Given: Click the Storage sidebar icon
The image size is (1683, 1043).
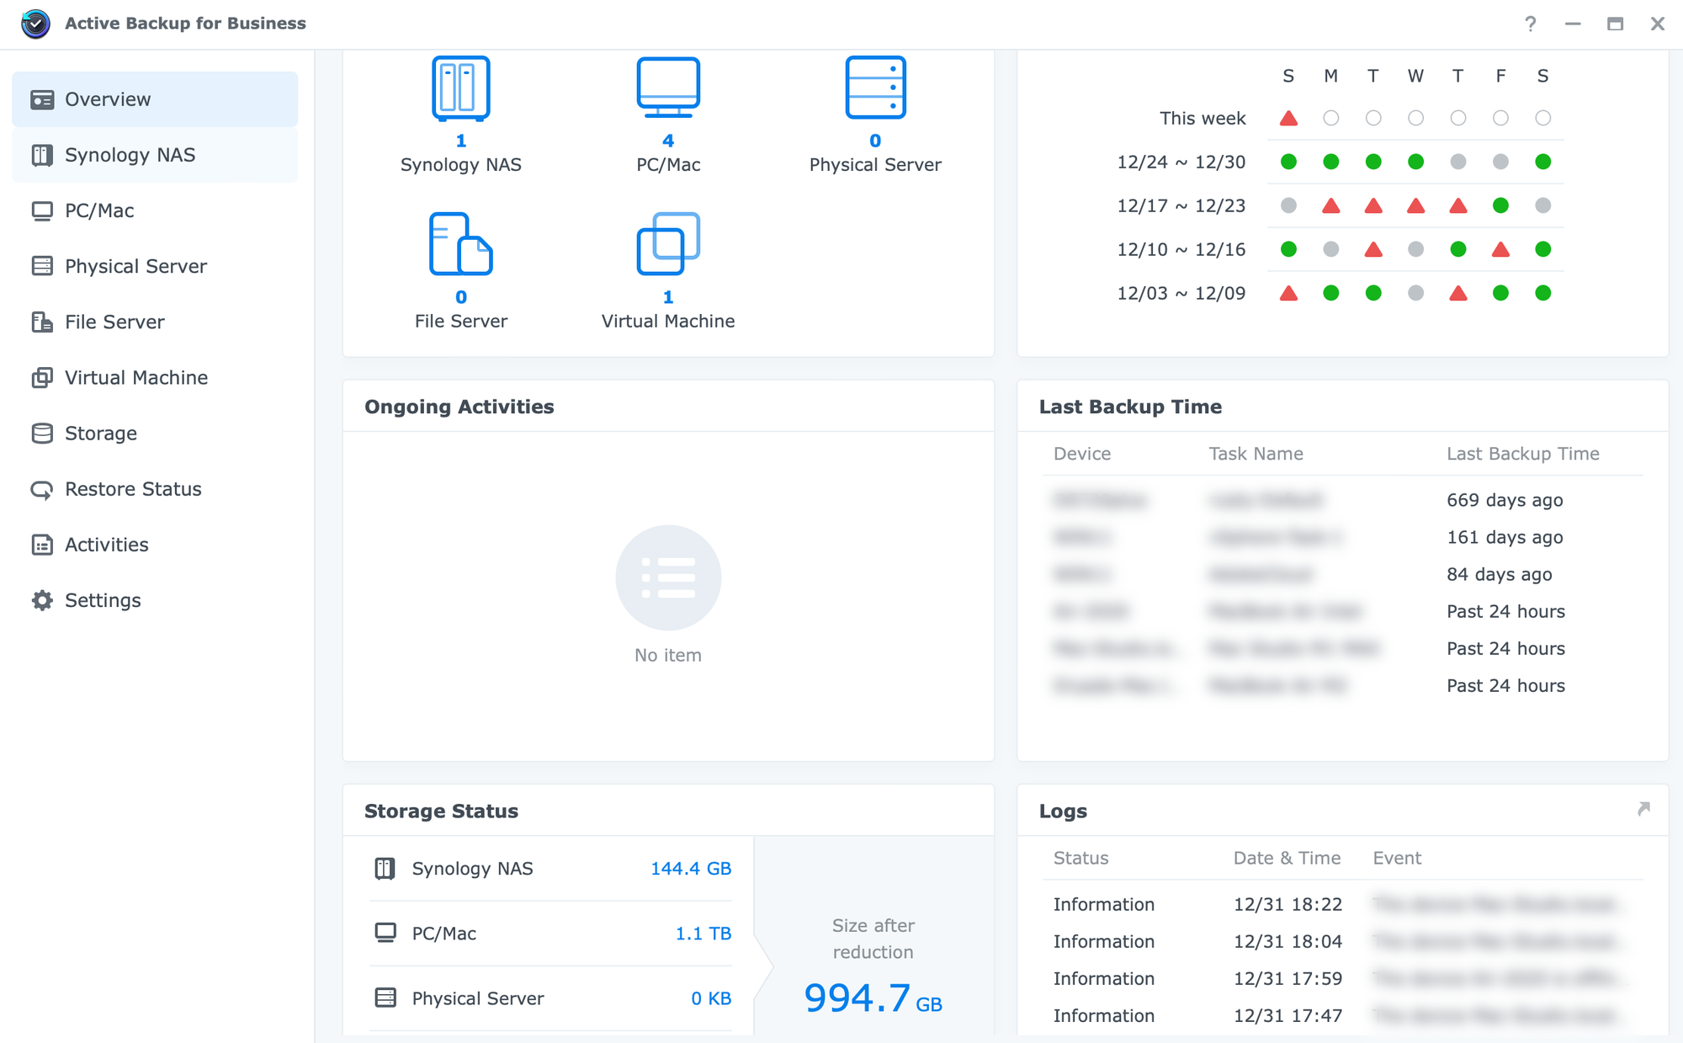Looking at the screenshot, I should [41, 433].
